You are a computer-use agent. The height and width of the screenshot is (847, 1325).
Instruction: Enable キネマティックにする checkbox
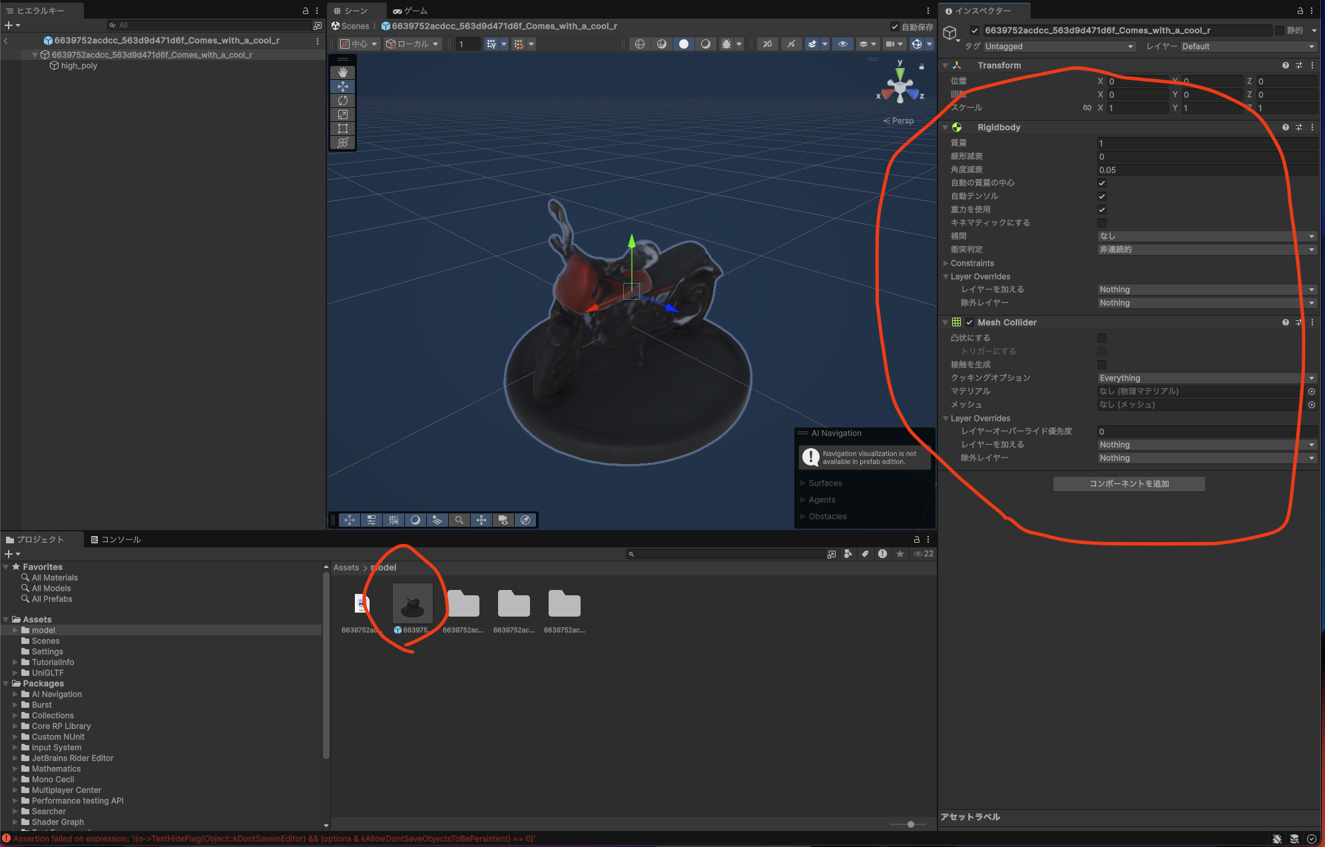click(x=1102, y=222)
